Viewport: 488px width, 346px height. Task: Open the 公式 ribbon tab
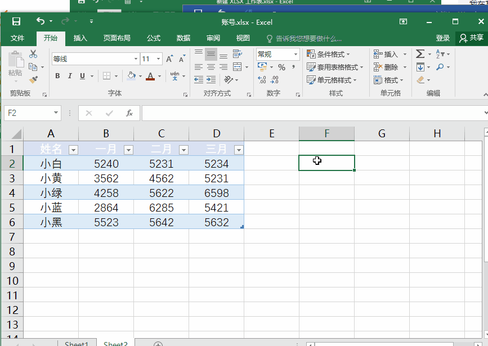click(x=154, y=38)
